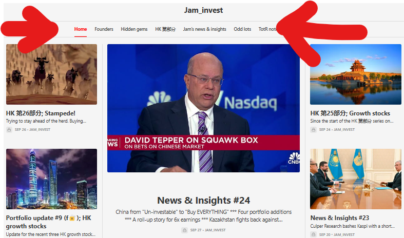Screen dimensions: 404x238
Task: Open the Hidden gems tab
Action: (x=134, y=29)
